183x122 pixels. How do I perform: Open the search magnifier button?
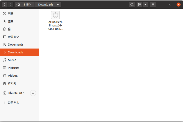click(132, 5)
